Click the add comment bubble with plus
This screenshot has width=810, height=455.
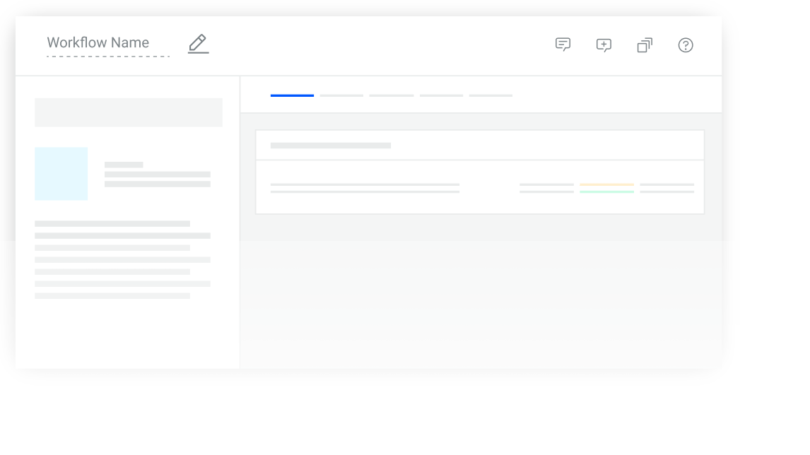click(604, 45)
